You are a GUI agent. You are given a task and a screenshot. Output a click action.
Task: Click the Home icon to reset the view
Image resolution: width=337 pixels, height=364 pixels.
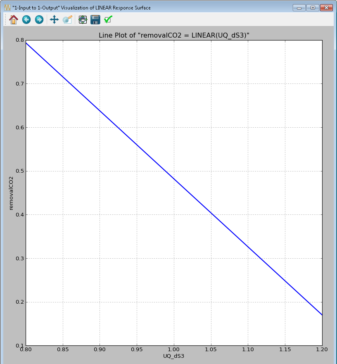coord(13,19)
